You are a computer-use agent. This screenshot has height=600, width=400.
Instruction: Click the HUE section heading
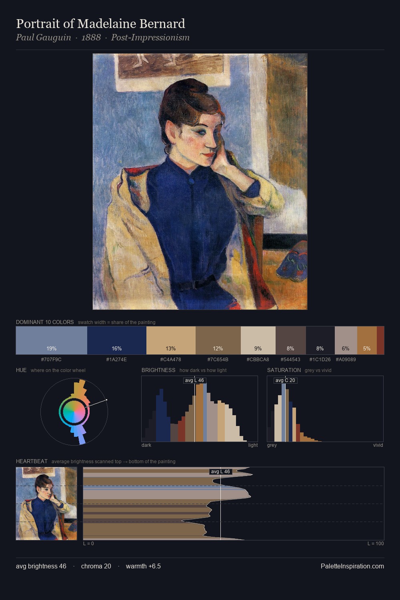21,370
